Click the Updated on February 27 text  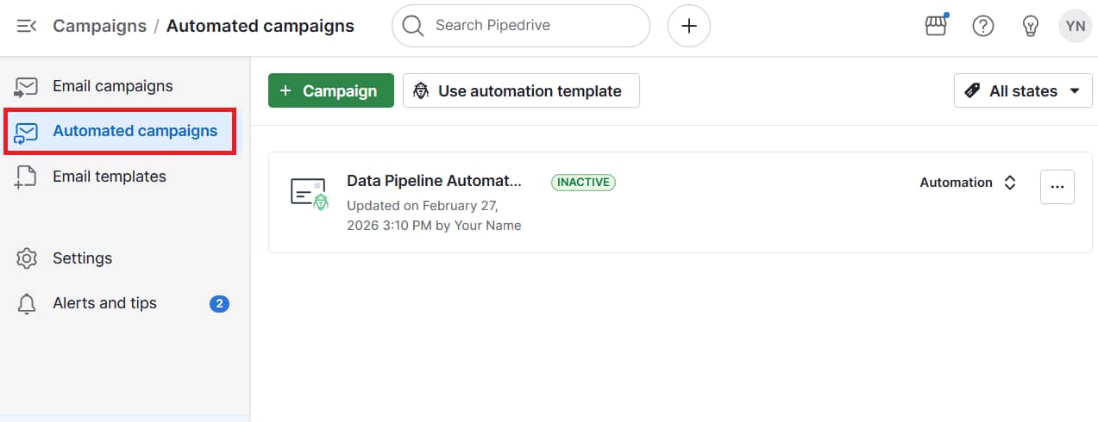pyautogui.click(x=434, y=215)
